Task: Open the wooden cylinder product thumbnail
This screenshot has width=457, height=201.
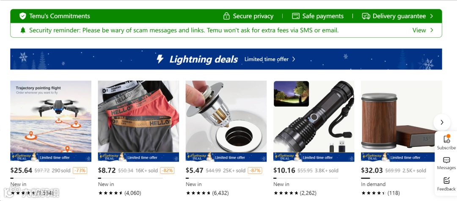Action: [x=401, y=121]
